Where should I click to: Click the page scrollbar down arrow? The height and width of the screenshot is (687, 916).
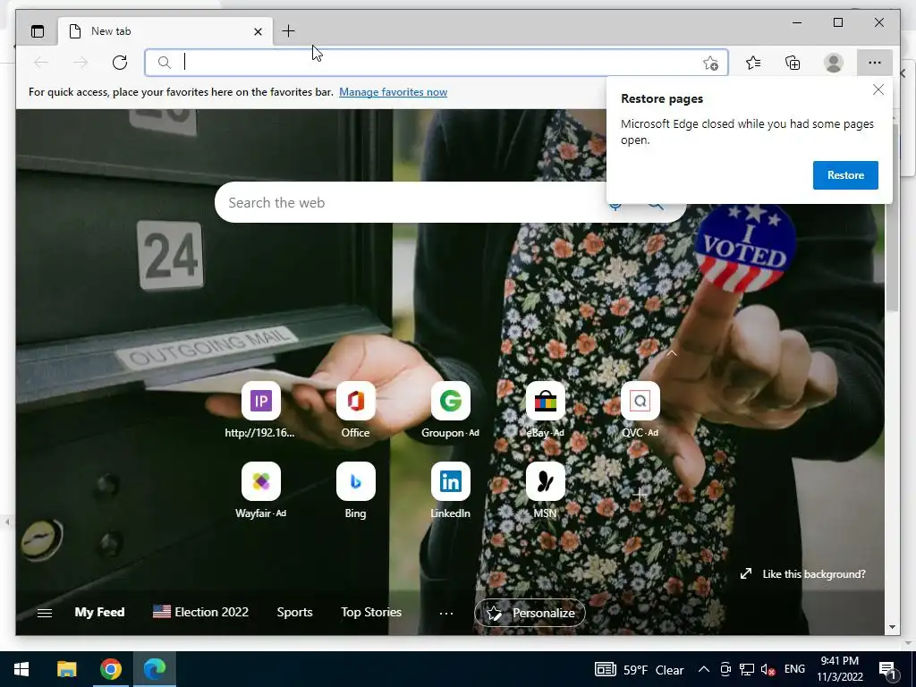pyautogui.click(x=892, y=627)
